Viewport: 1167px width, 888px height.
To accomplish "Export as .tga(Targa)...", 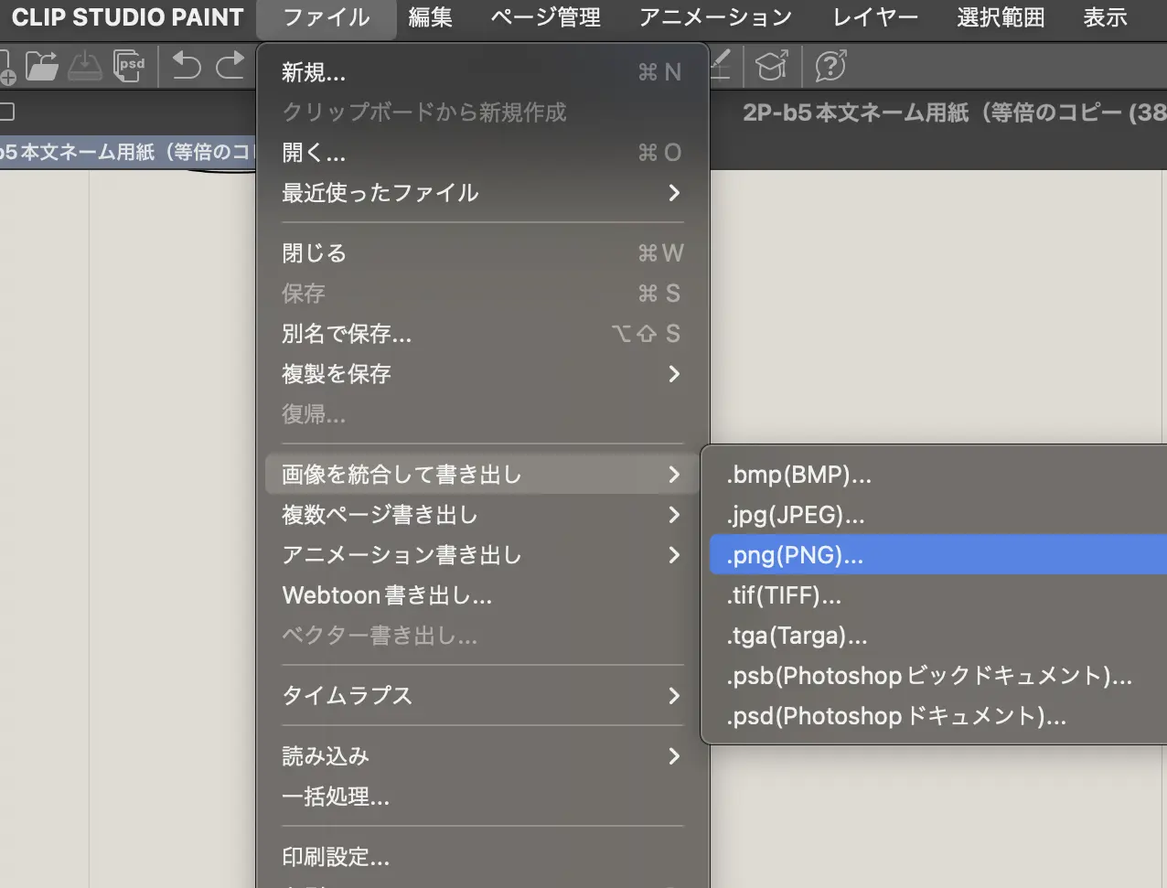I will coord(937,636).
